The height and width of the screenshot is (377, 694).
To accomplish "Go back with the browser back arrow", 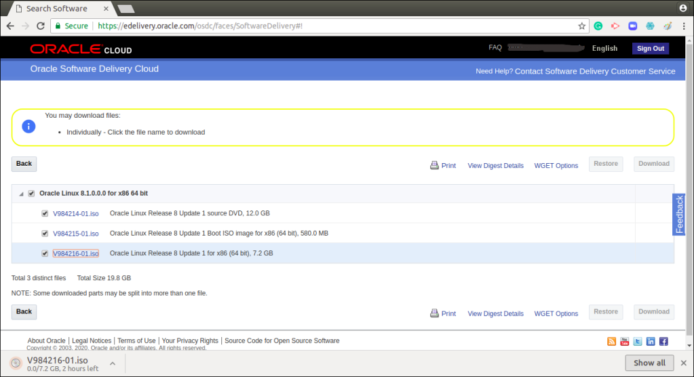I will (10, 26).
